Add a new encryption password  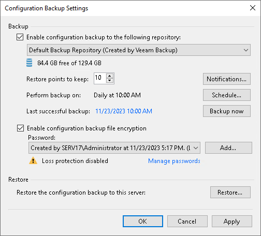tap(228, 148)
